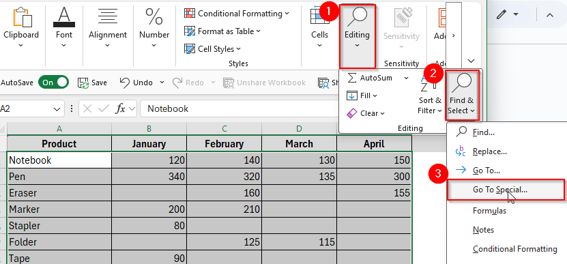Open Cell Styles dropdown

click(x=213, y=49)
